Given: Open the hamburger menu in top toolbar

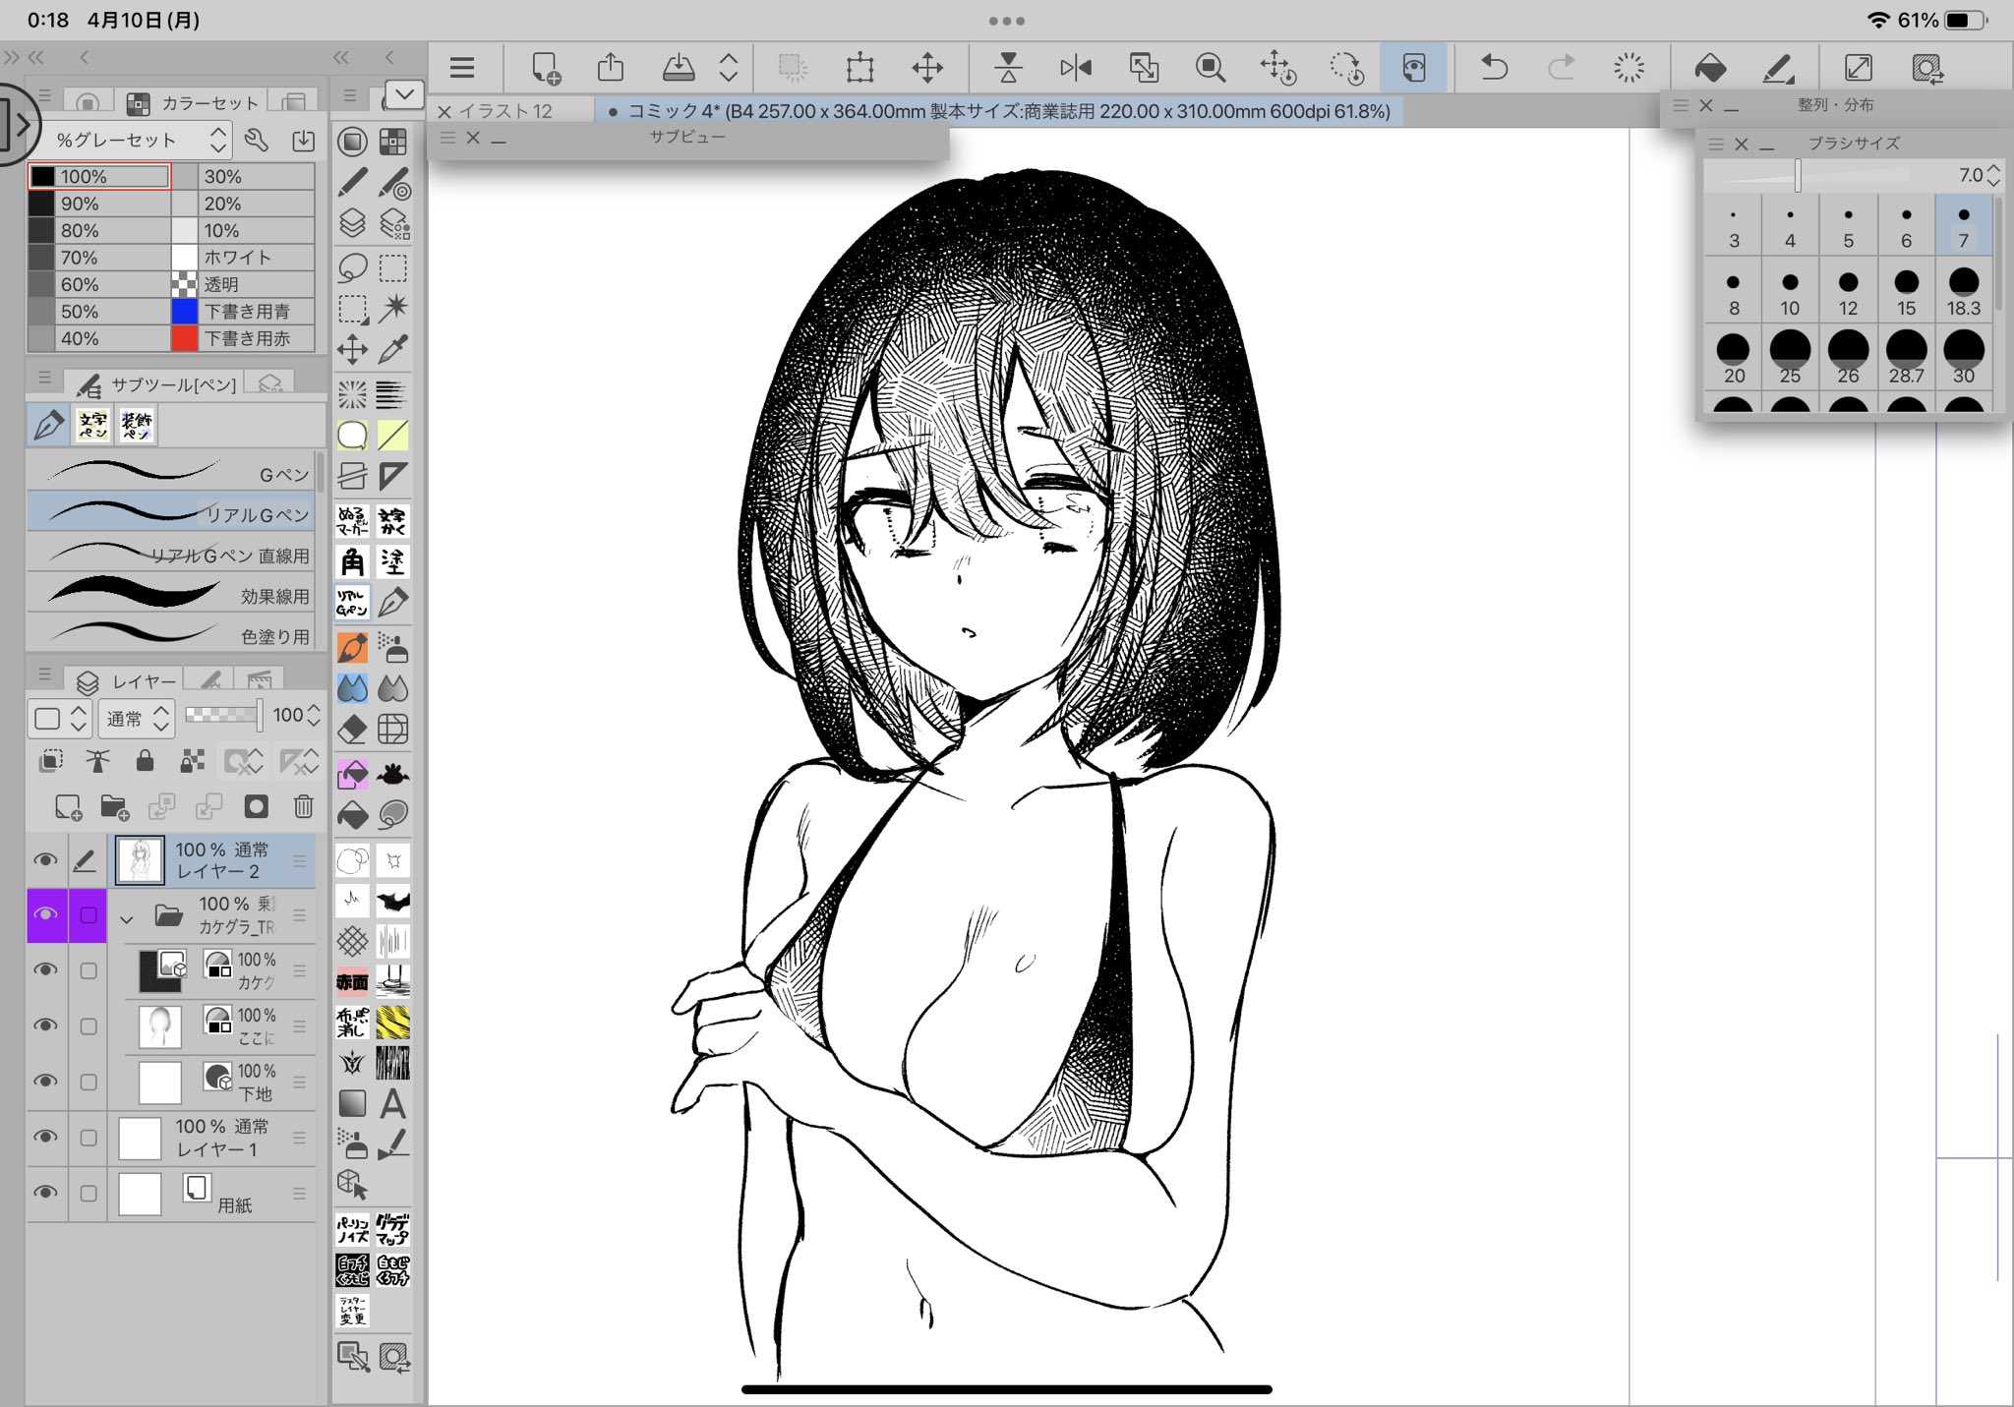Looking at the screenshot, I should (461, 68).
